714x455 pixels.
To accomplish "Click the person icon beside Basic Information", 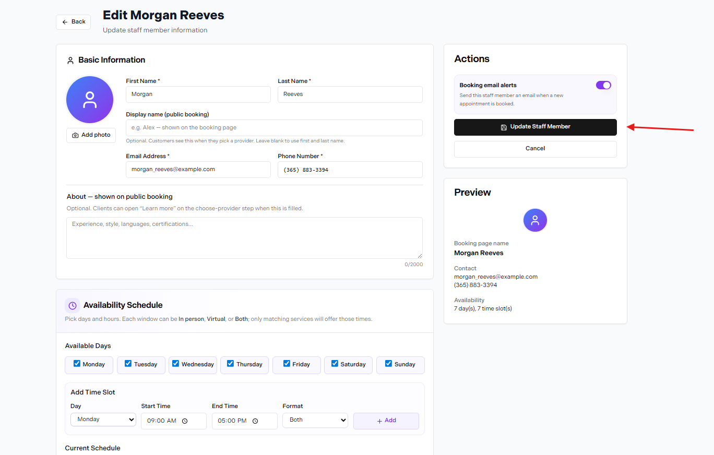I will coord(70,61).
